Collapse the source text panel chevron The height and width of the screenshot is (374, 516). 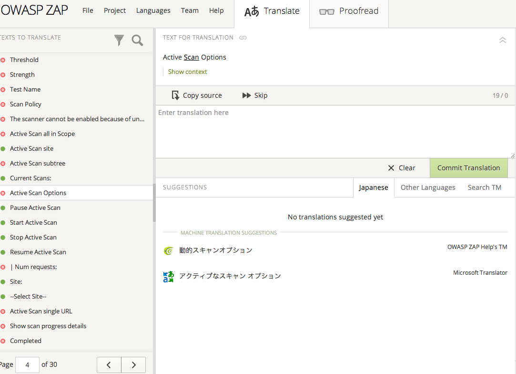click(x=502, y=41)
